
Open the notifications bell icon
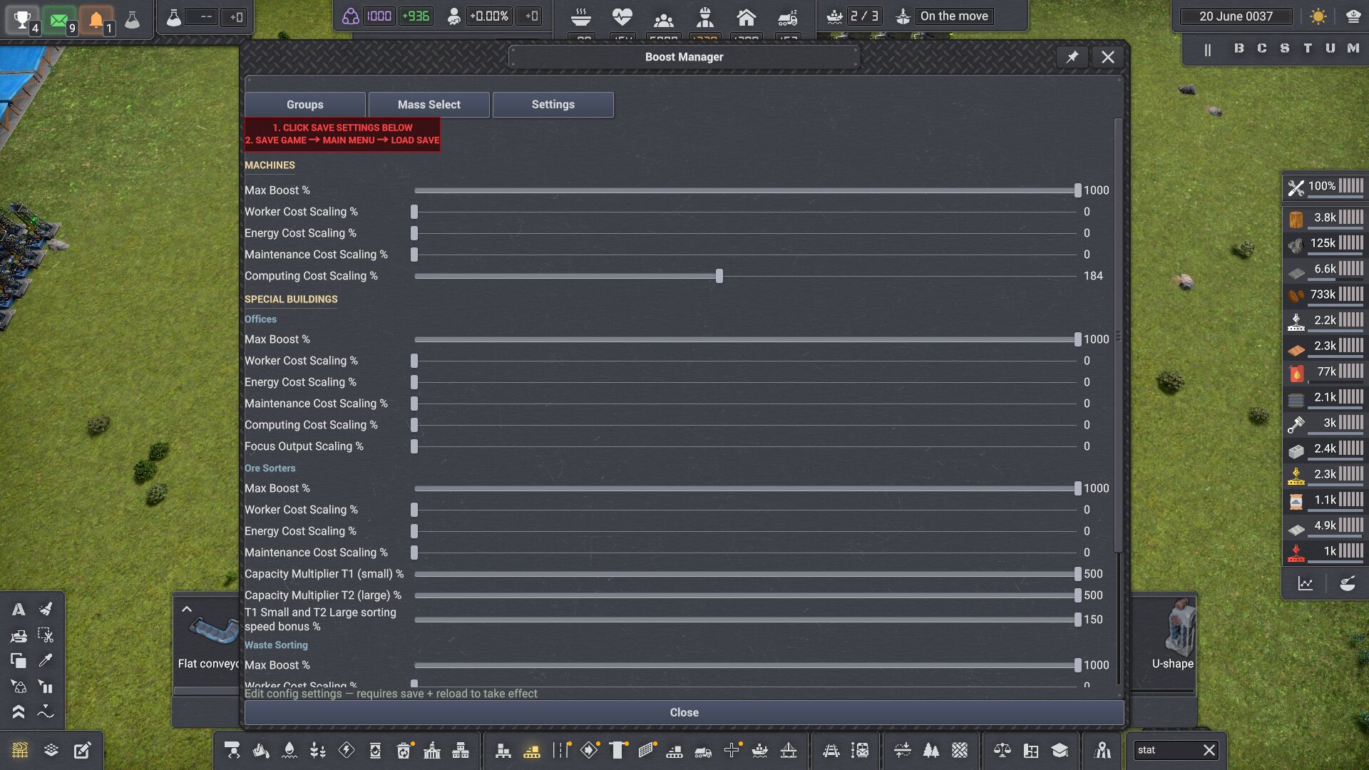coord(96,19)
